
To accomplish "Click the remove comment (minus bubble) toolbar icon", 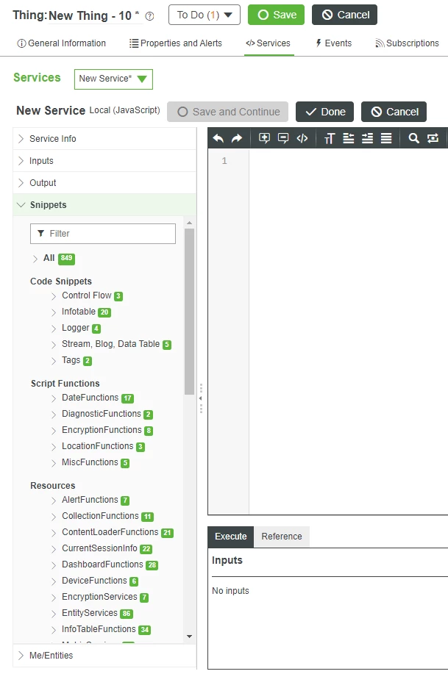I will 283,138.
